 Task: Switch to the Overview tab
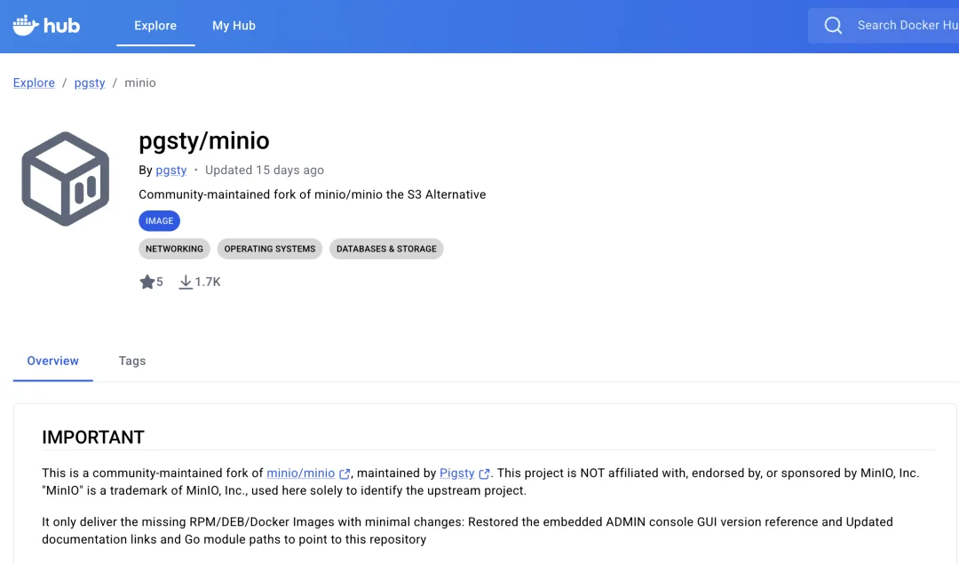(x=52, y=361)
